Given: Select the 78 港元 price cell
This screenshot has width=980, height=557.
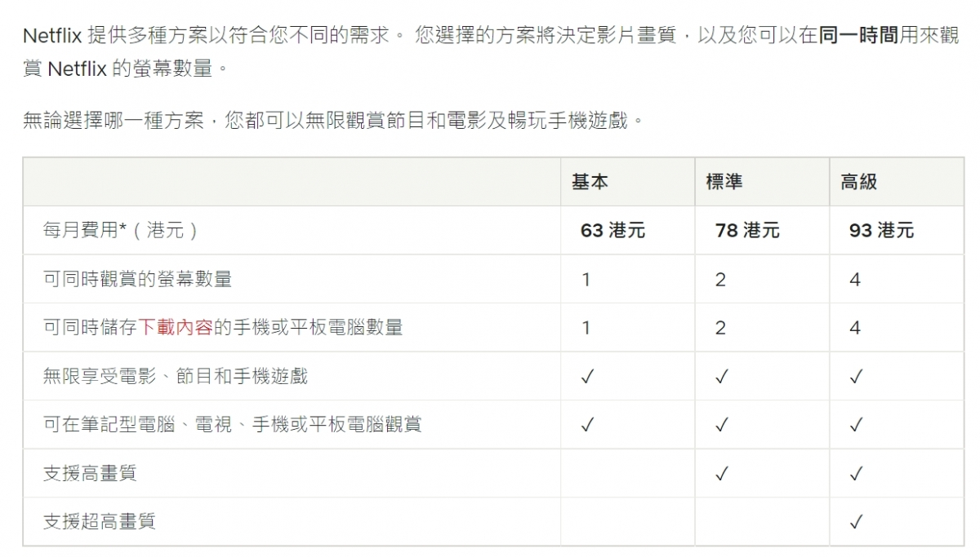Looking at the screenshot, I should click(747, 231).
